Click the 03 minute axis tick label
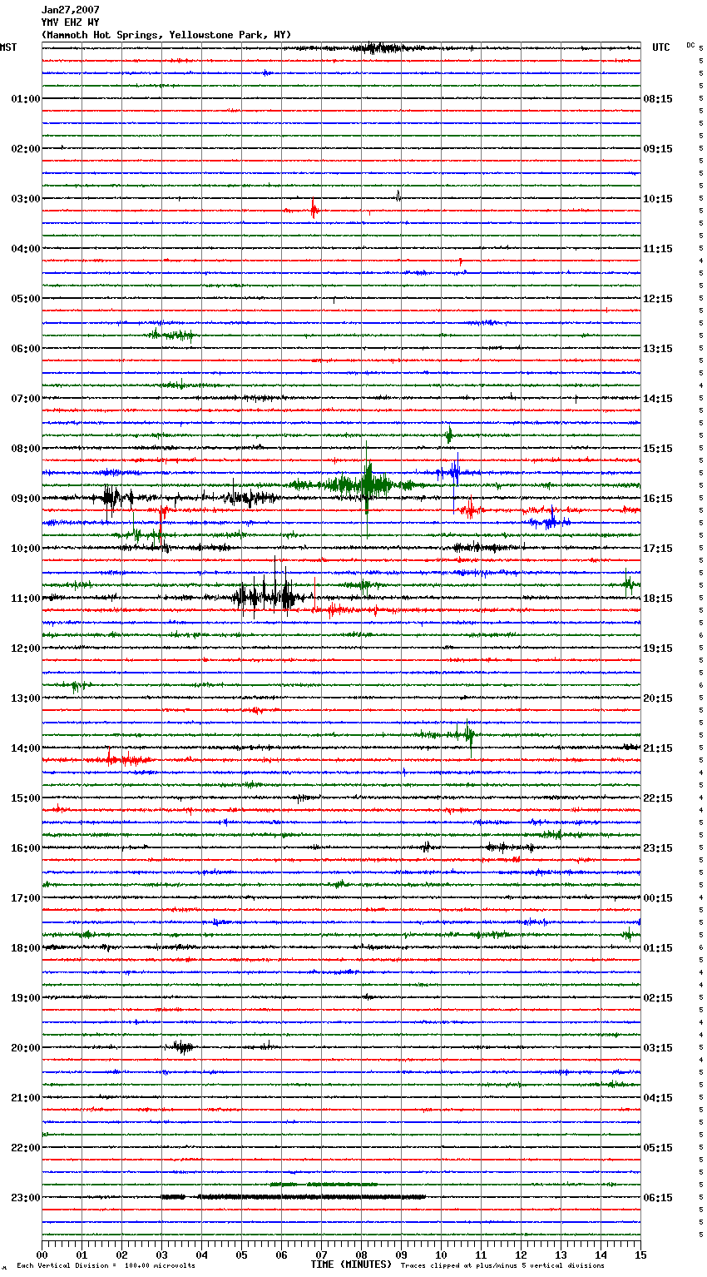Image resolution: width=707 pixels, height=1277 pixels. pyautogui.click(x=161, y=1255)
